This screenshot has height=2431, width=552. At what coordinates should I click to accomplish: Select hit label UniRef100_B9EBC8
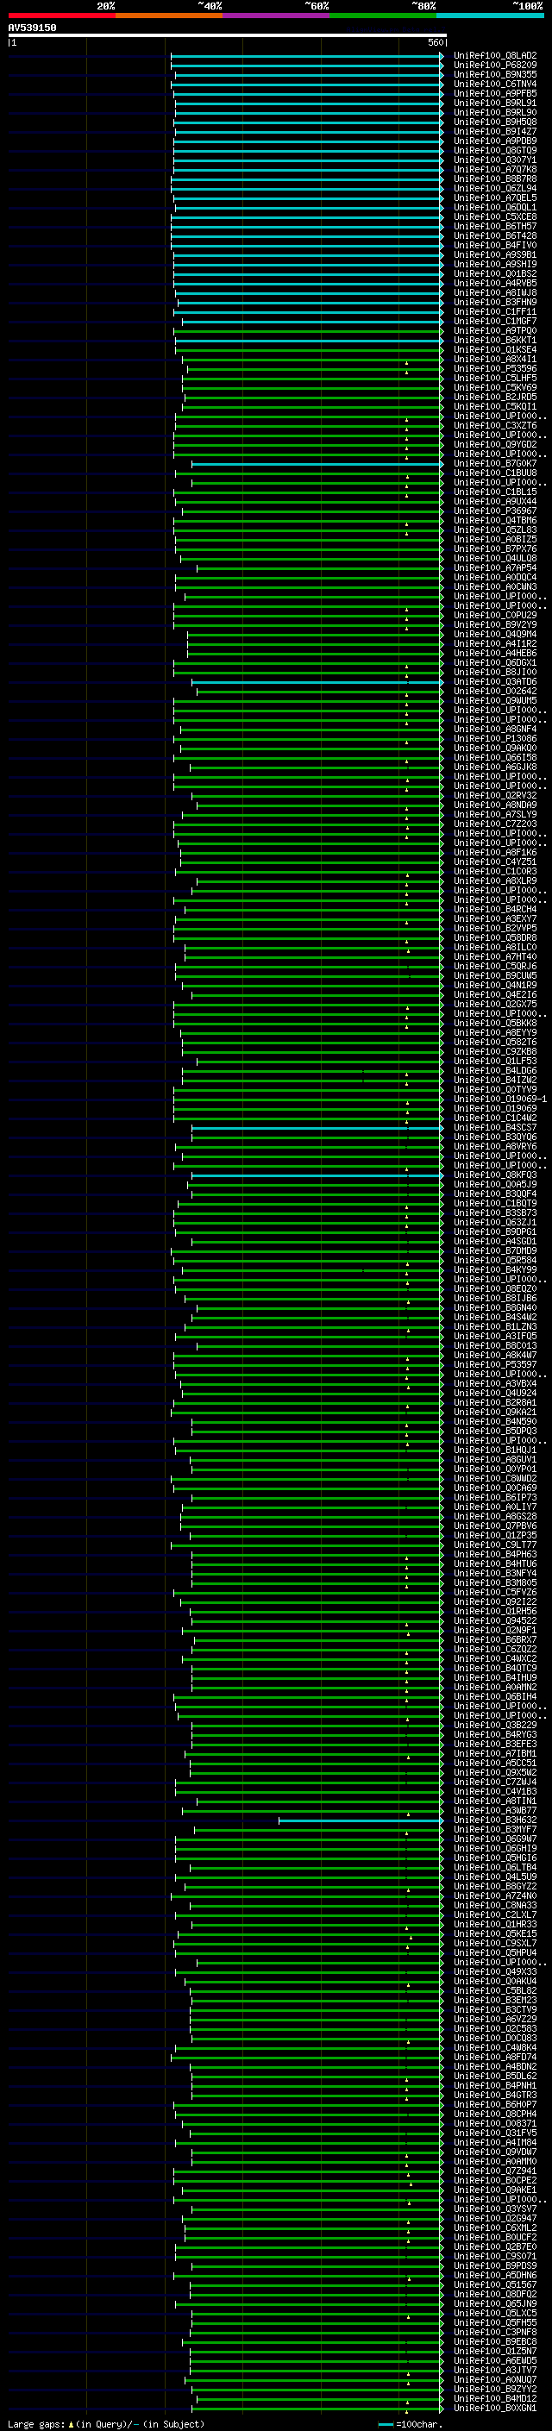pos(494,2342)
